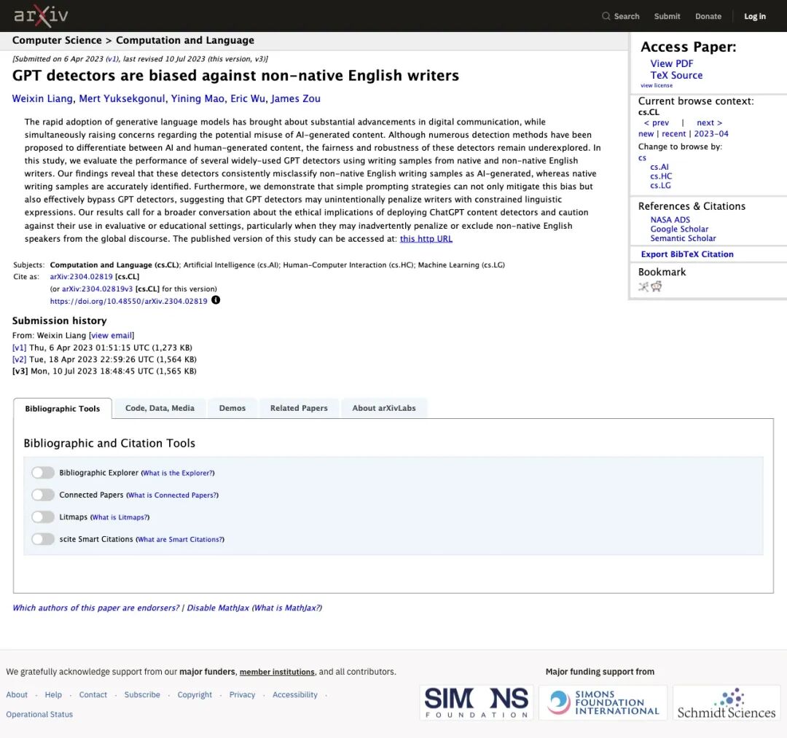Open the arXiv:2304.02819v3 version link
Screen dimensions: 787x738
coord(98,289)
